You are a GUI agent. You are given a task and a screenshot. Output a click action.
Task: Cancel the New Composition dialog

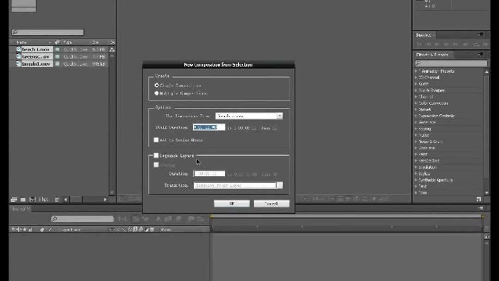coord(272,203)
